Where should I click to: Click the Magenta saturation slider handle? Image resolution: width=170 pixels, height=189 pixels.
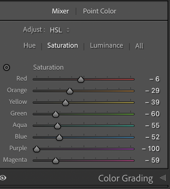click(56, 161)
